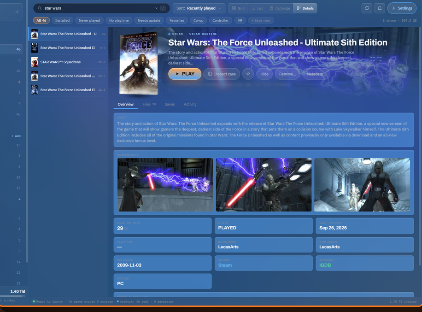Click the sun icon in left sidebar
The width and height of the screenshot is (422, 312).
point(17,12)
